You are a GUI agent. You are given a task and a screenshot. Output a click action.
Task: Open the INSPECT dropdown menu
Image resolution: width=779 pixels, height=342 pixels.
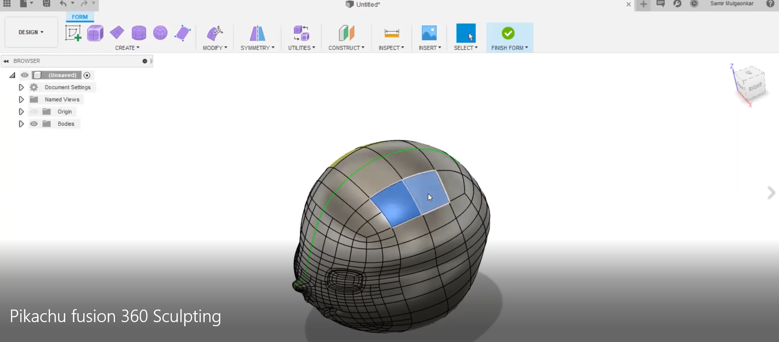point(391,48)
